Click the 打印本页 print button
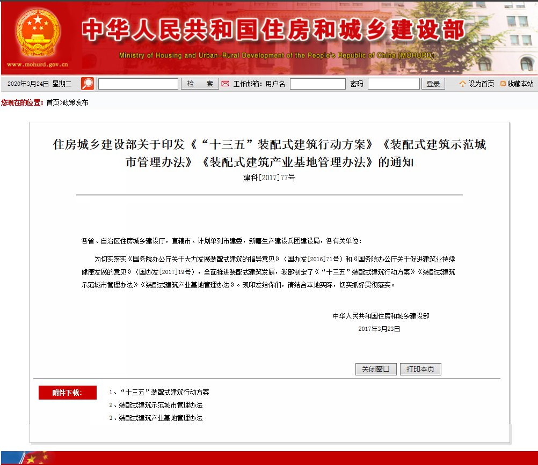 [420, 369]
